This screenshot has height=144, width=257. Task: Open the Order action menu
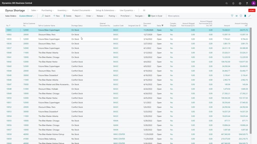[90, 16]
